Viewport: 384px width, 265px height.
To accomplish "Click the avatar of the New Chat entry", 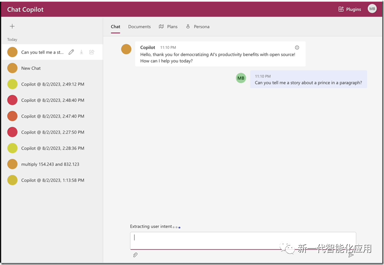I will 12,68.
